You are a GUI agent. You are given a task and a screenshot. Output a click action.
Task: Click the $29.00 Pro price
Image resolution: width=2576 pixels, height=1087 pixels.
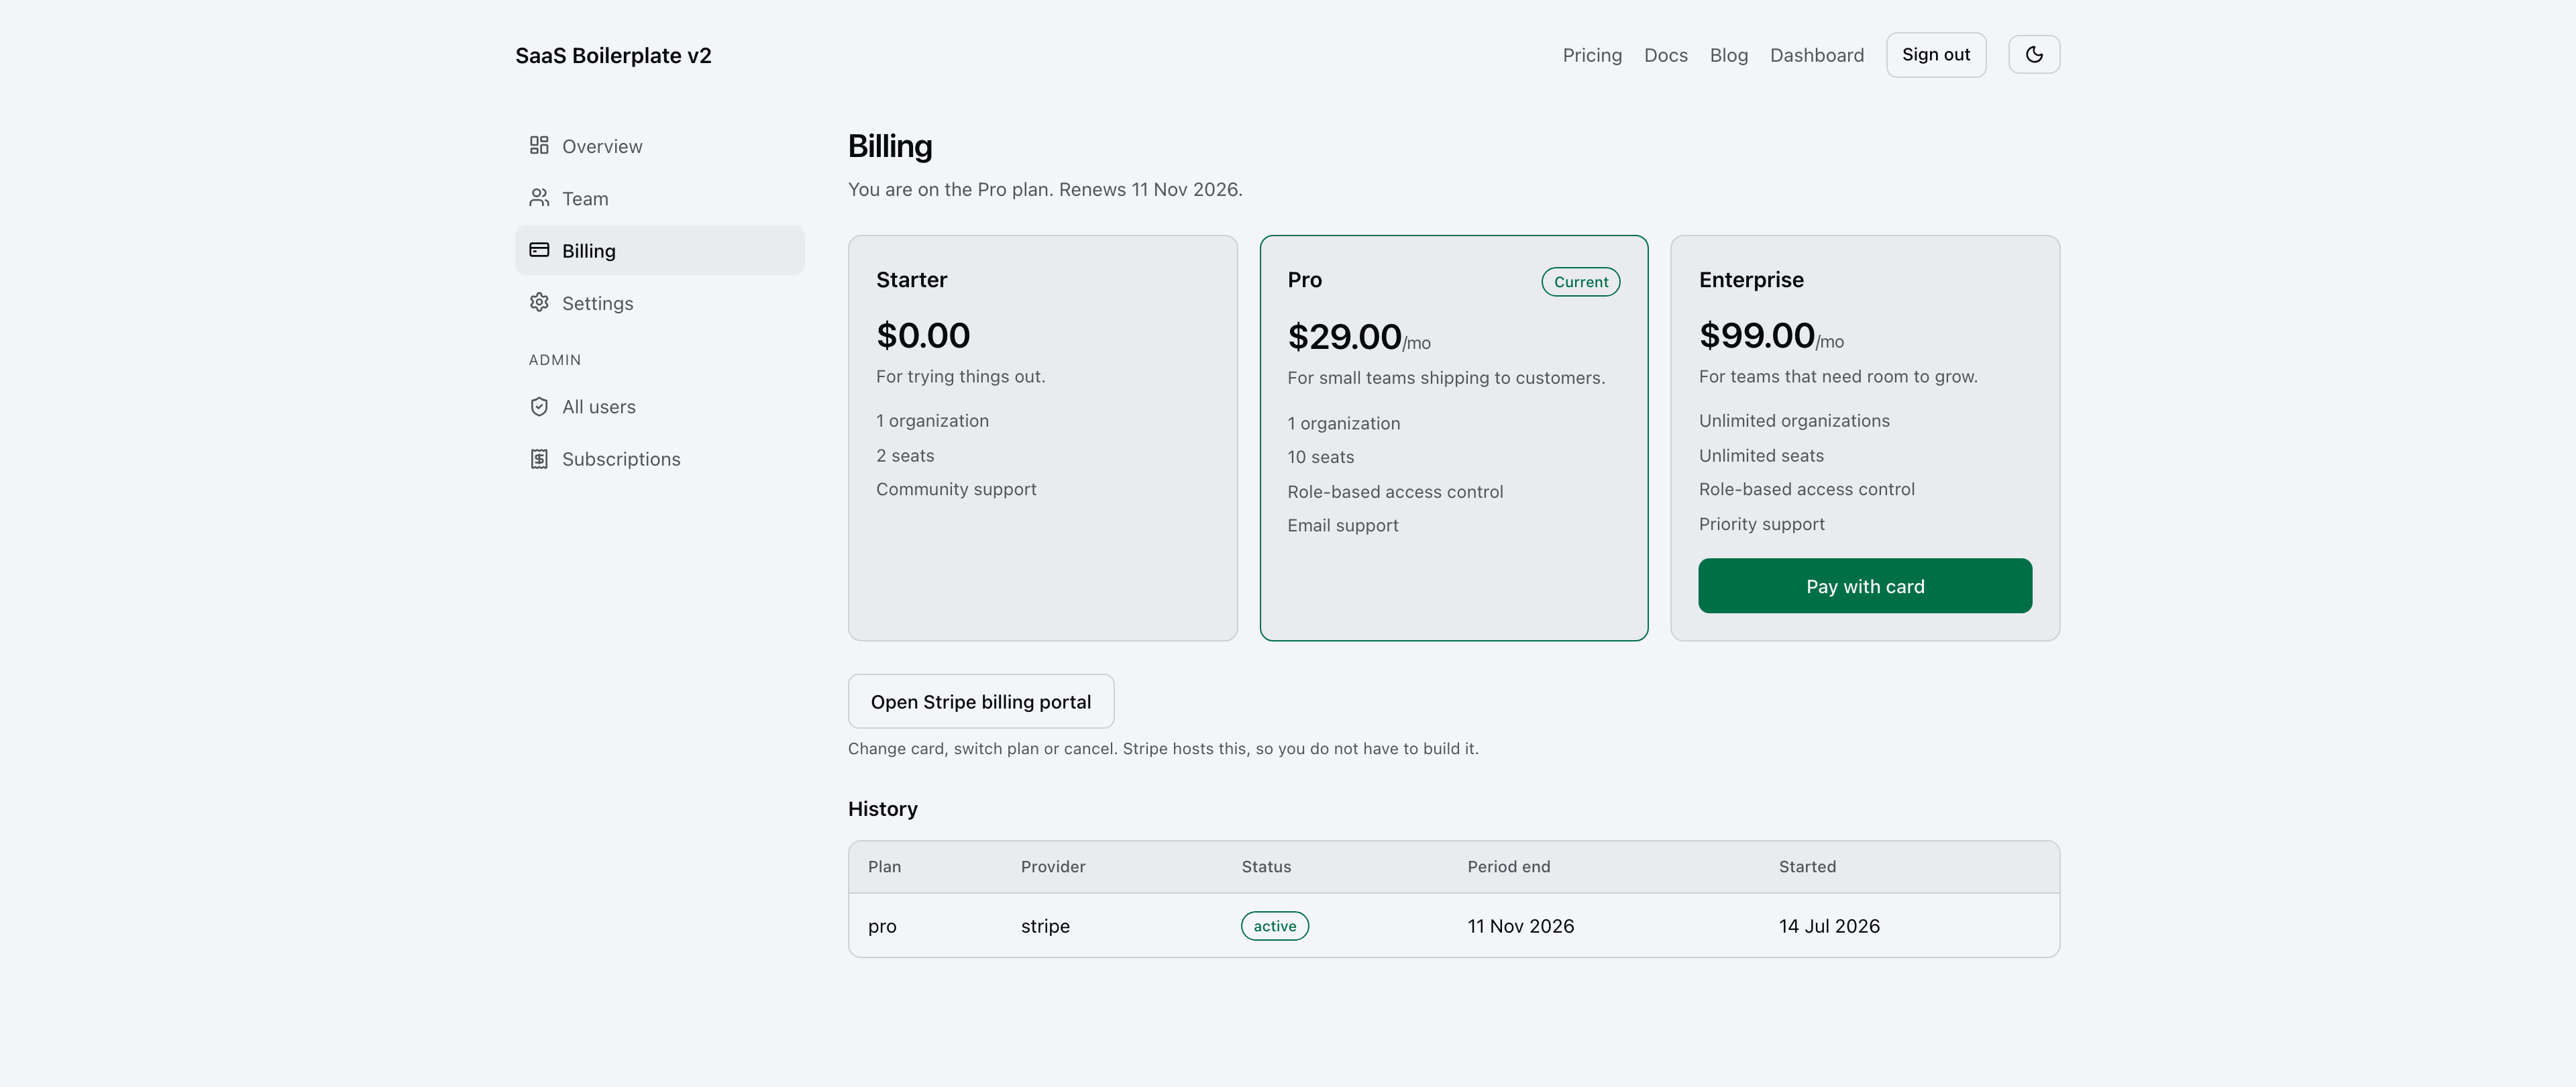click(1344, 337)
